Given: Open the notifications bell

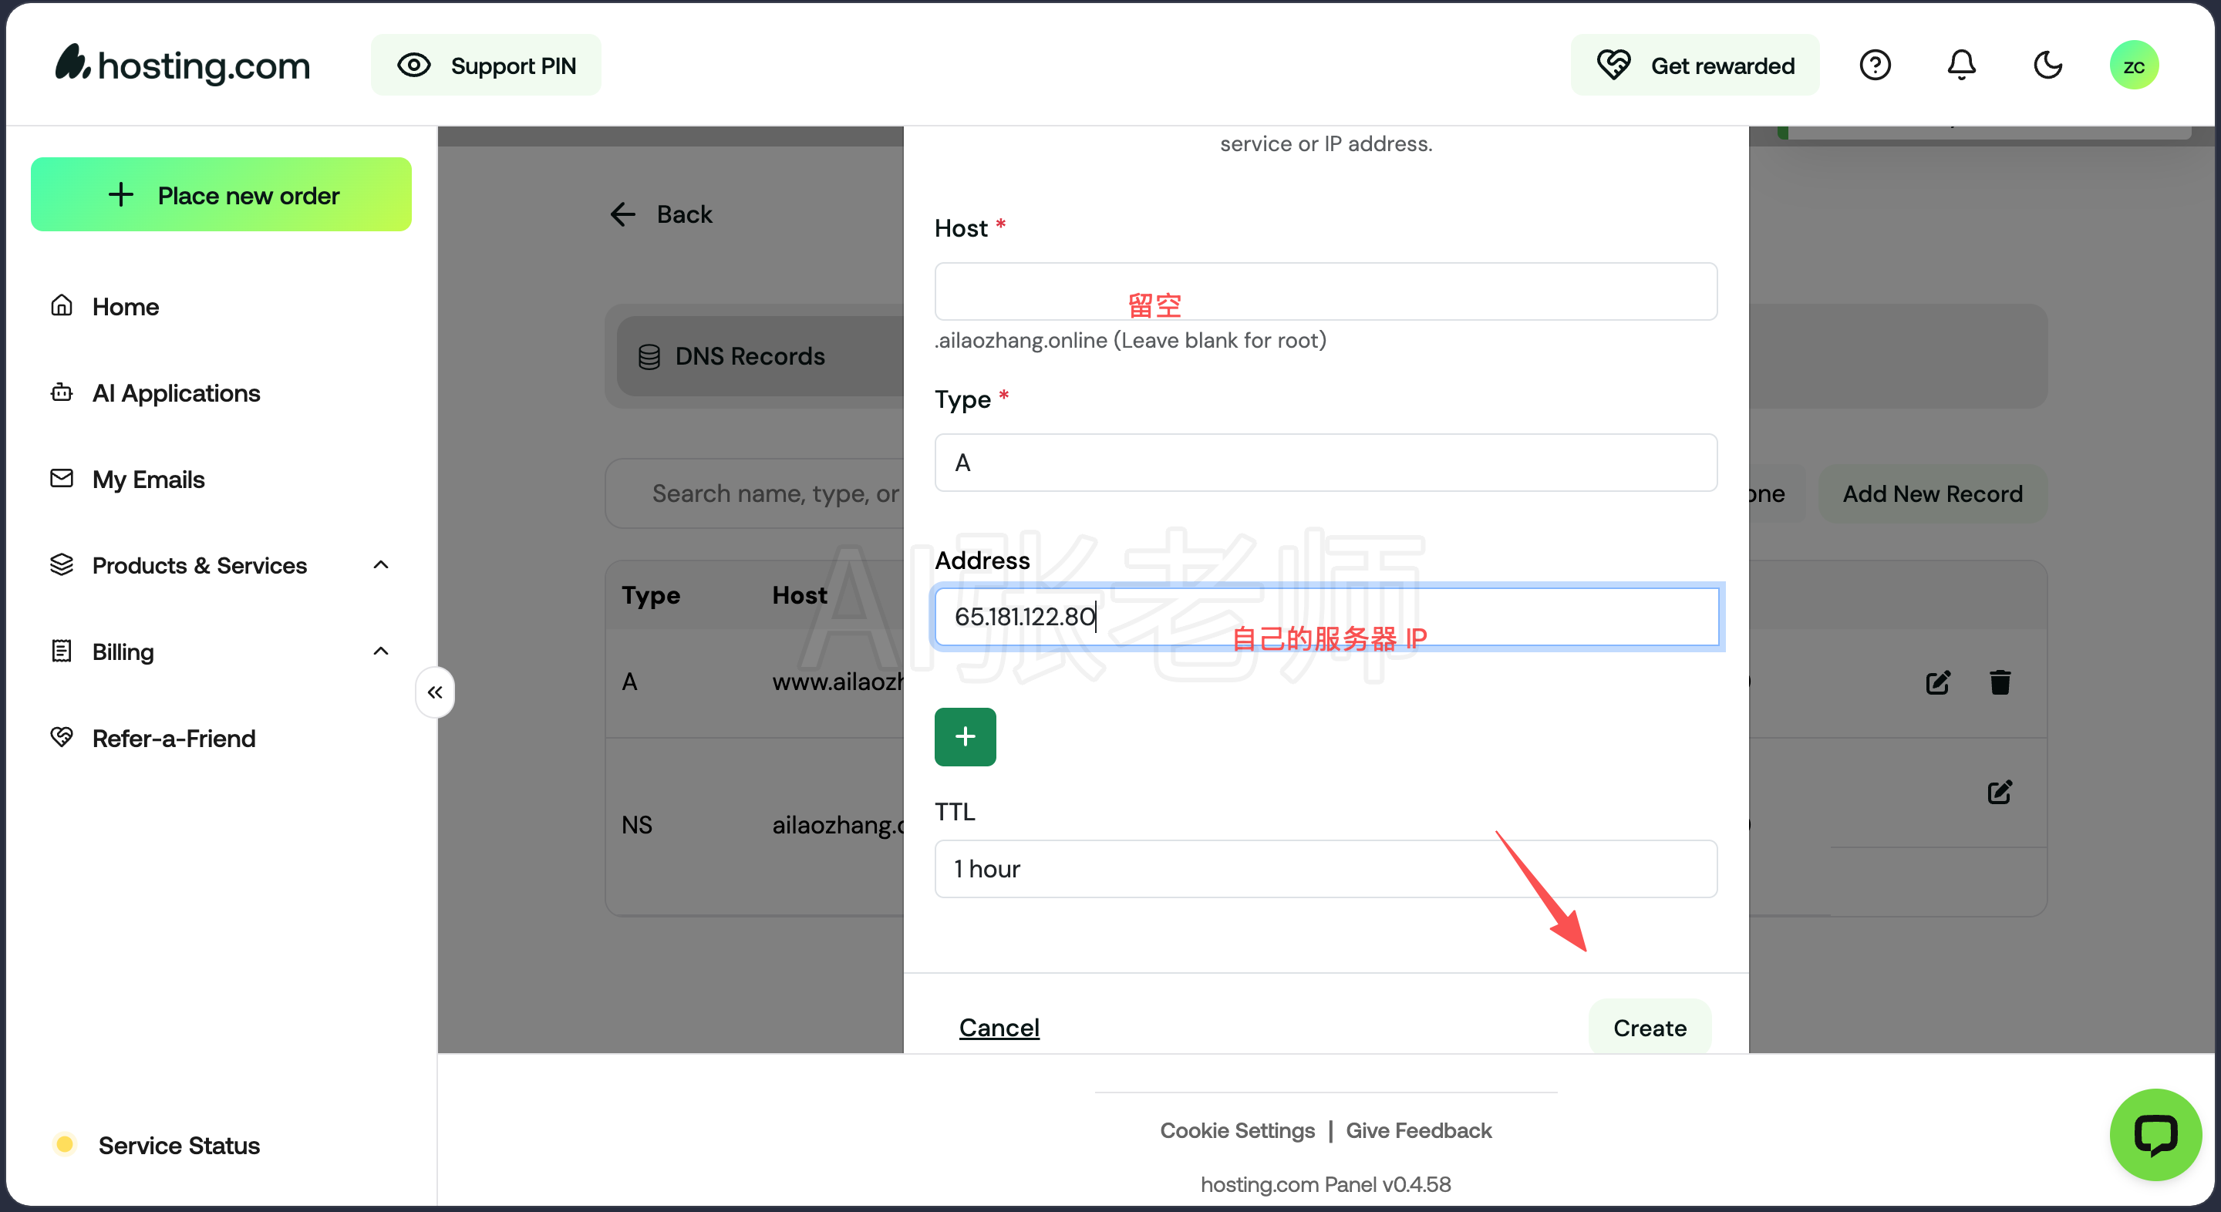Looking at the screenshot, I should coord(1961,66).
